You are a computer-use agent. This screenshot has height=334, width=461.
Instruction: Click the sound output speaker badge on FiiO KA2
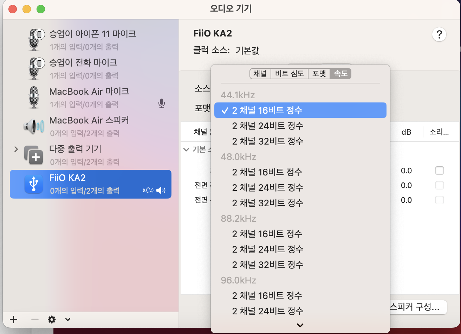[x=161, y=191]
